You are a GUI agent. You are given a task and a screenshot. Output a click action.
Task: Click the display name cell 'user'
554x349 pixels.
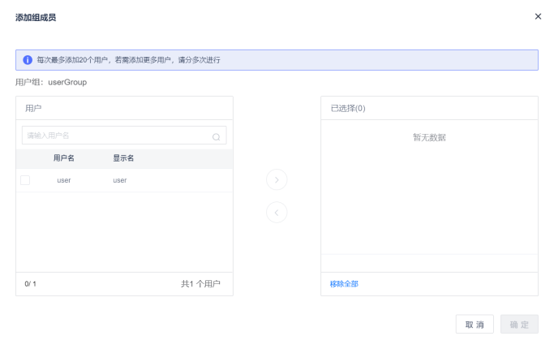pyautogui.click(x=120, y=180)
